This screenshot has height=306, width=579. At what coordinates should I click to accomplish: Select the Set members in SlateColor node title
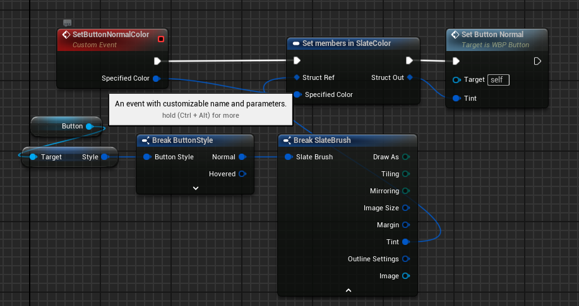point(347,43)
